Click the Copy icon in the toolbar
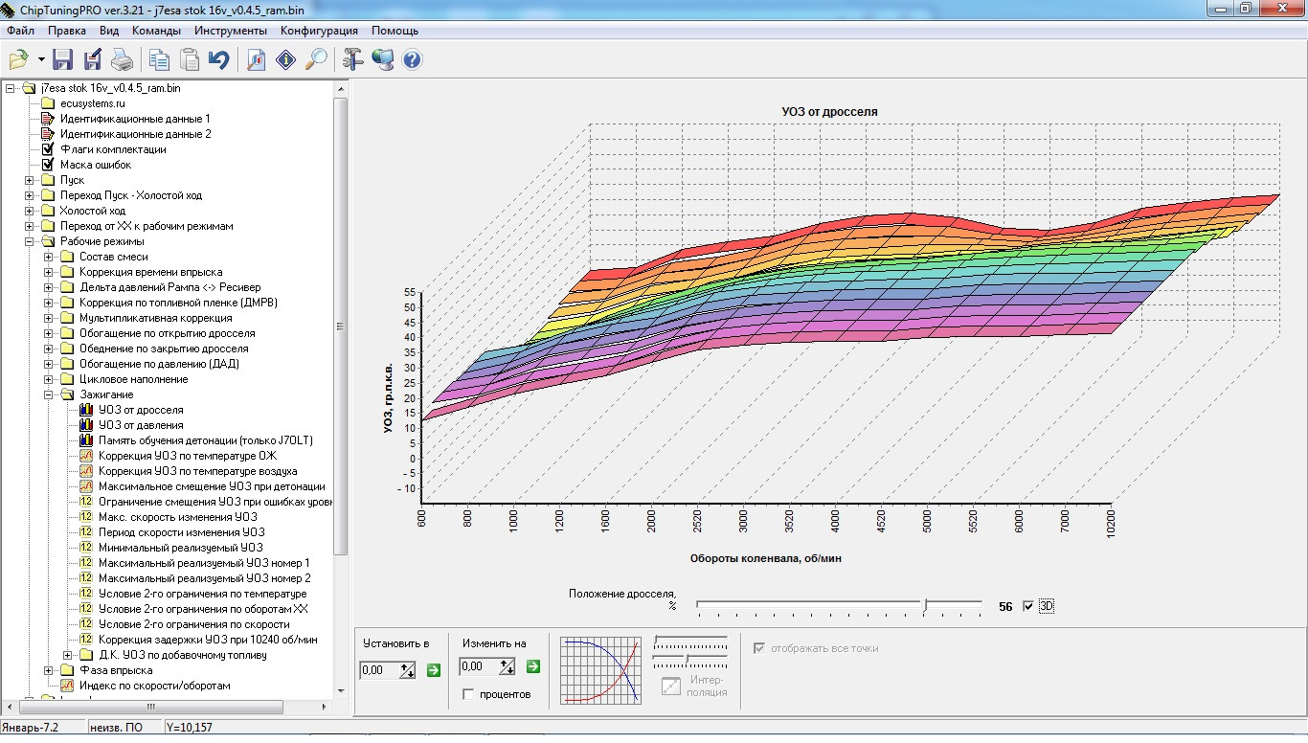This screenshot has height=743, width=1308. click(x=159, y=60)
